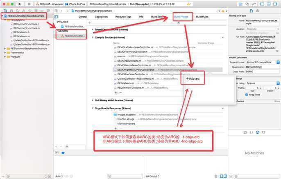The height and width of the screenshot is (179, 281).
Task: Open the Project navigator folder icon
Action: [x=5, y=11]
